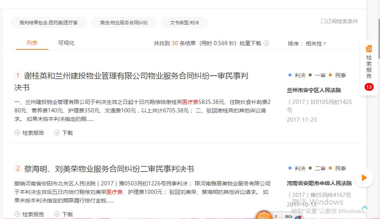Click the 批量下载 text link
Viewport: 380px width, 219px height.
pyautogui.click(x=250, y=43)
